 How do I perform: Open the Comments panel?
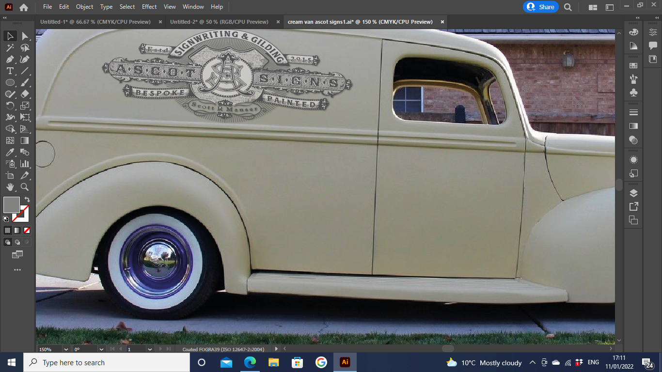pos(653,46)
